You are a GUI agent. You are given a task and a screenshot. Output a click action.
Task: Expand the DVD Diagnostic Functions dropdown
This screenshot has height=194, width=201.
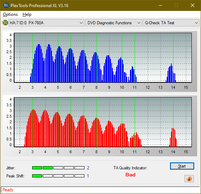click(113, 23)
